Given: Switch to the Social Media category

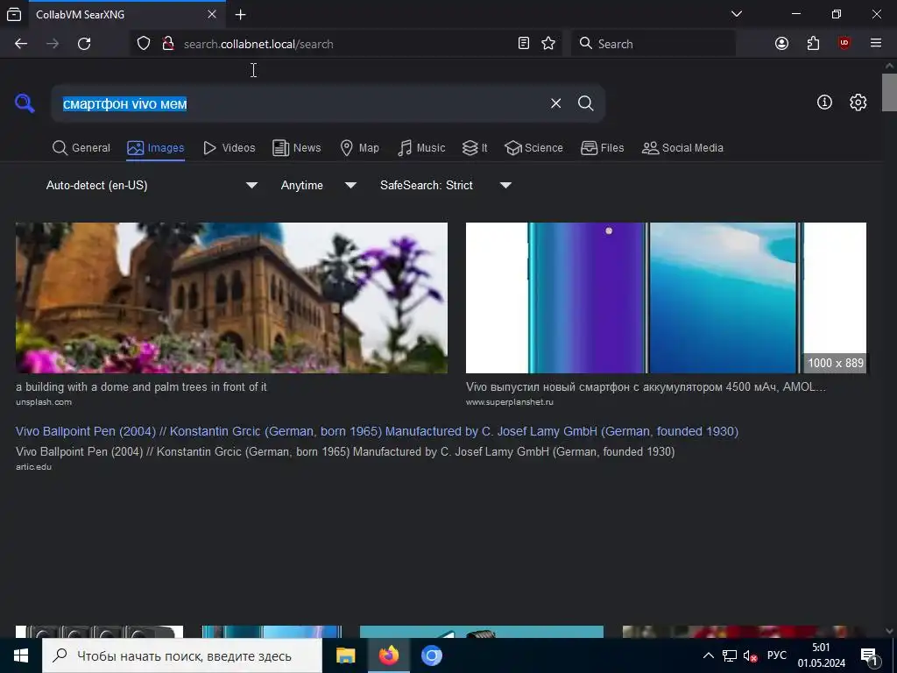Looking at the screenshot, I should coord(682,147).
